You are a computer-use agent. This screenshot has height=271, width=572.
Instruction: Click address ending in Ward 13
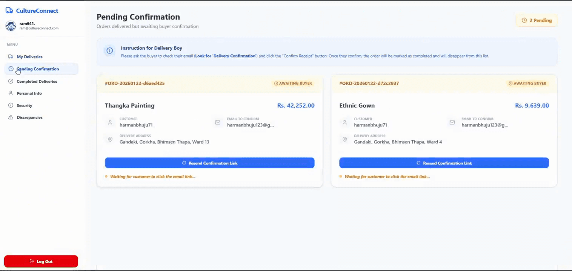(165, 142)
